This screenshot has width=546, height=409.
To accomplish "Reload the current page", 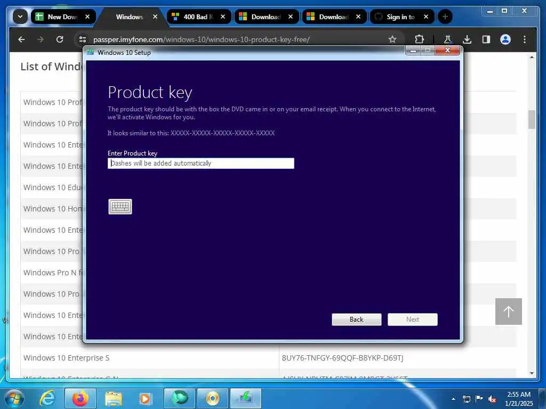I will click(60, 39).
